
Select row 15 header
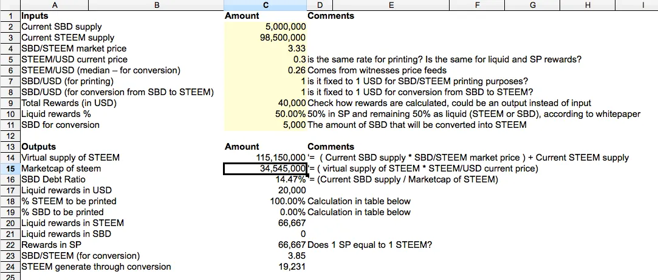tap(10, 168)
